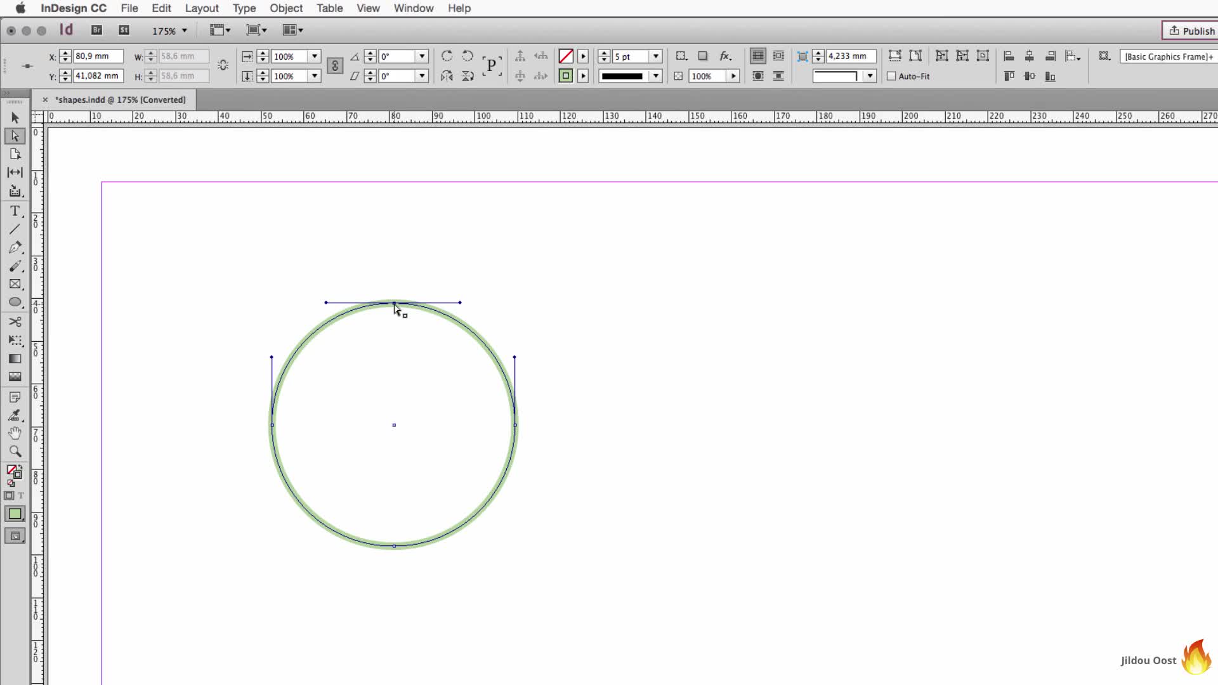Expand the Scale X percentage dropdown
This screenshot has height=685, width=1218.
click(314, 56)
